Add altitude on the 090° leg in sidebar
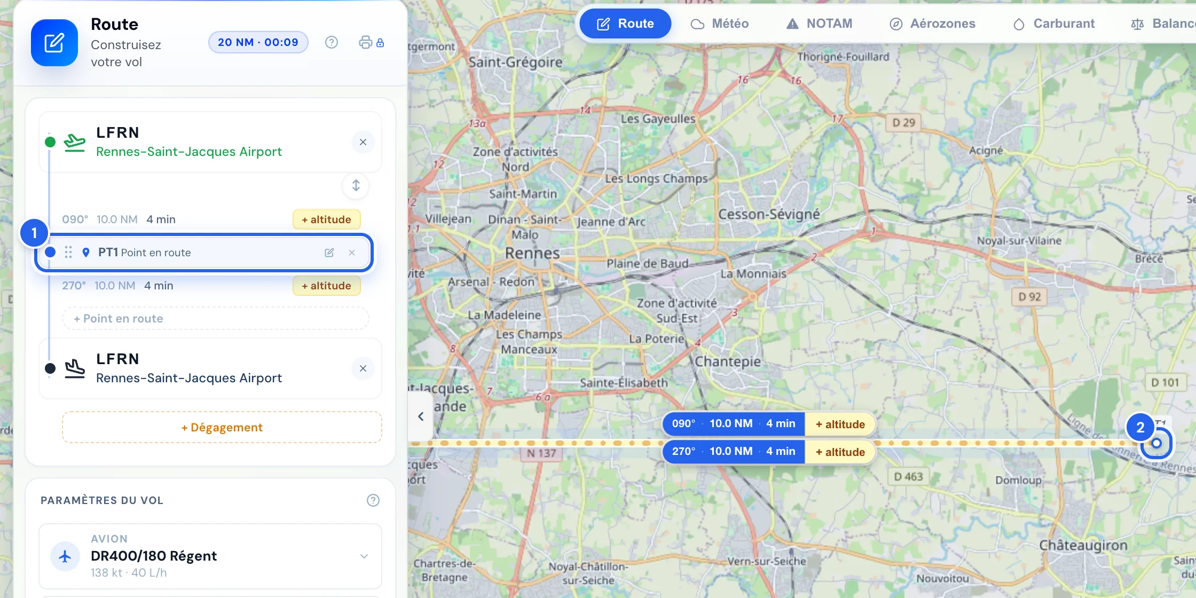Image resolution: width=1196 pixels, height=598 pixels. pyautogui.click(x=327, y=219)
